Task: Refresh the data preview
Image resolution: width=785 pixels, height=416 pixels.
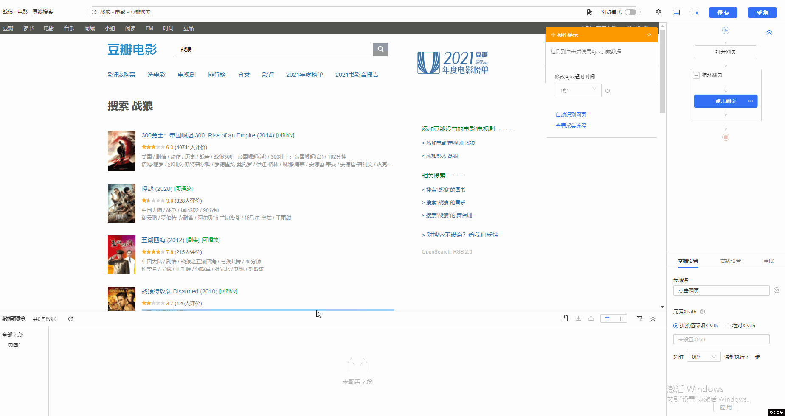Action: pyautogui.click(x=70, y=319)
